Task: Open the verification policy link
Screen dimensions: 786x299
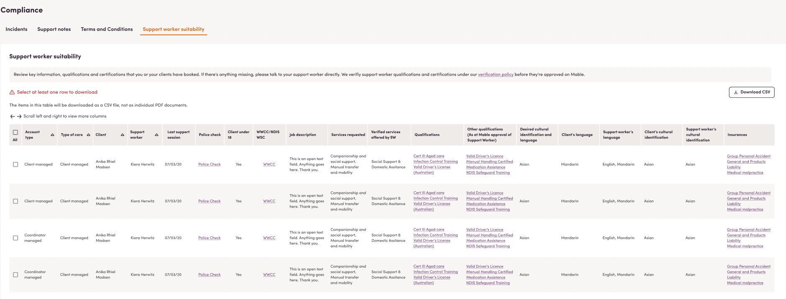Action: (x=495, y=75)
